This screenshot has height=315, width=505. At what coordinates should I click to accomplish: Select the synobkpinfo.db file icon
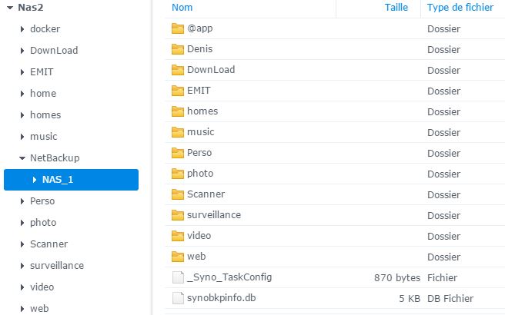point(178,298)
